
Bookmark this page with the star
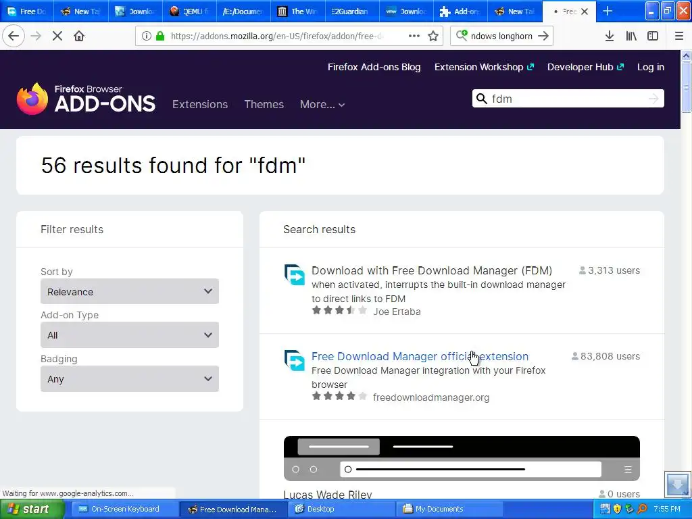(x=433, y=36)
